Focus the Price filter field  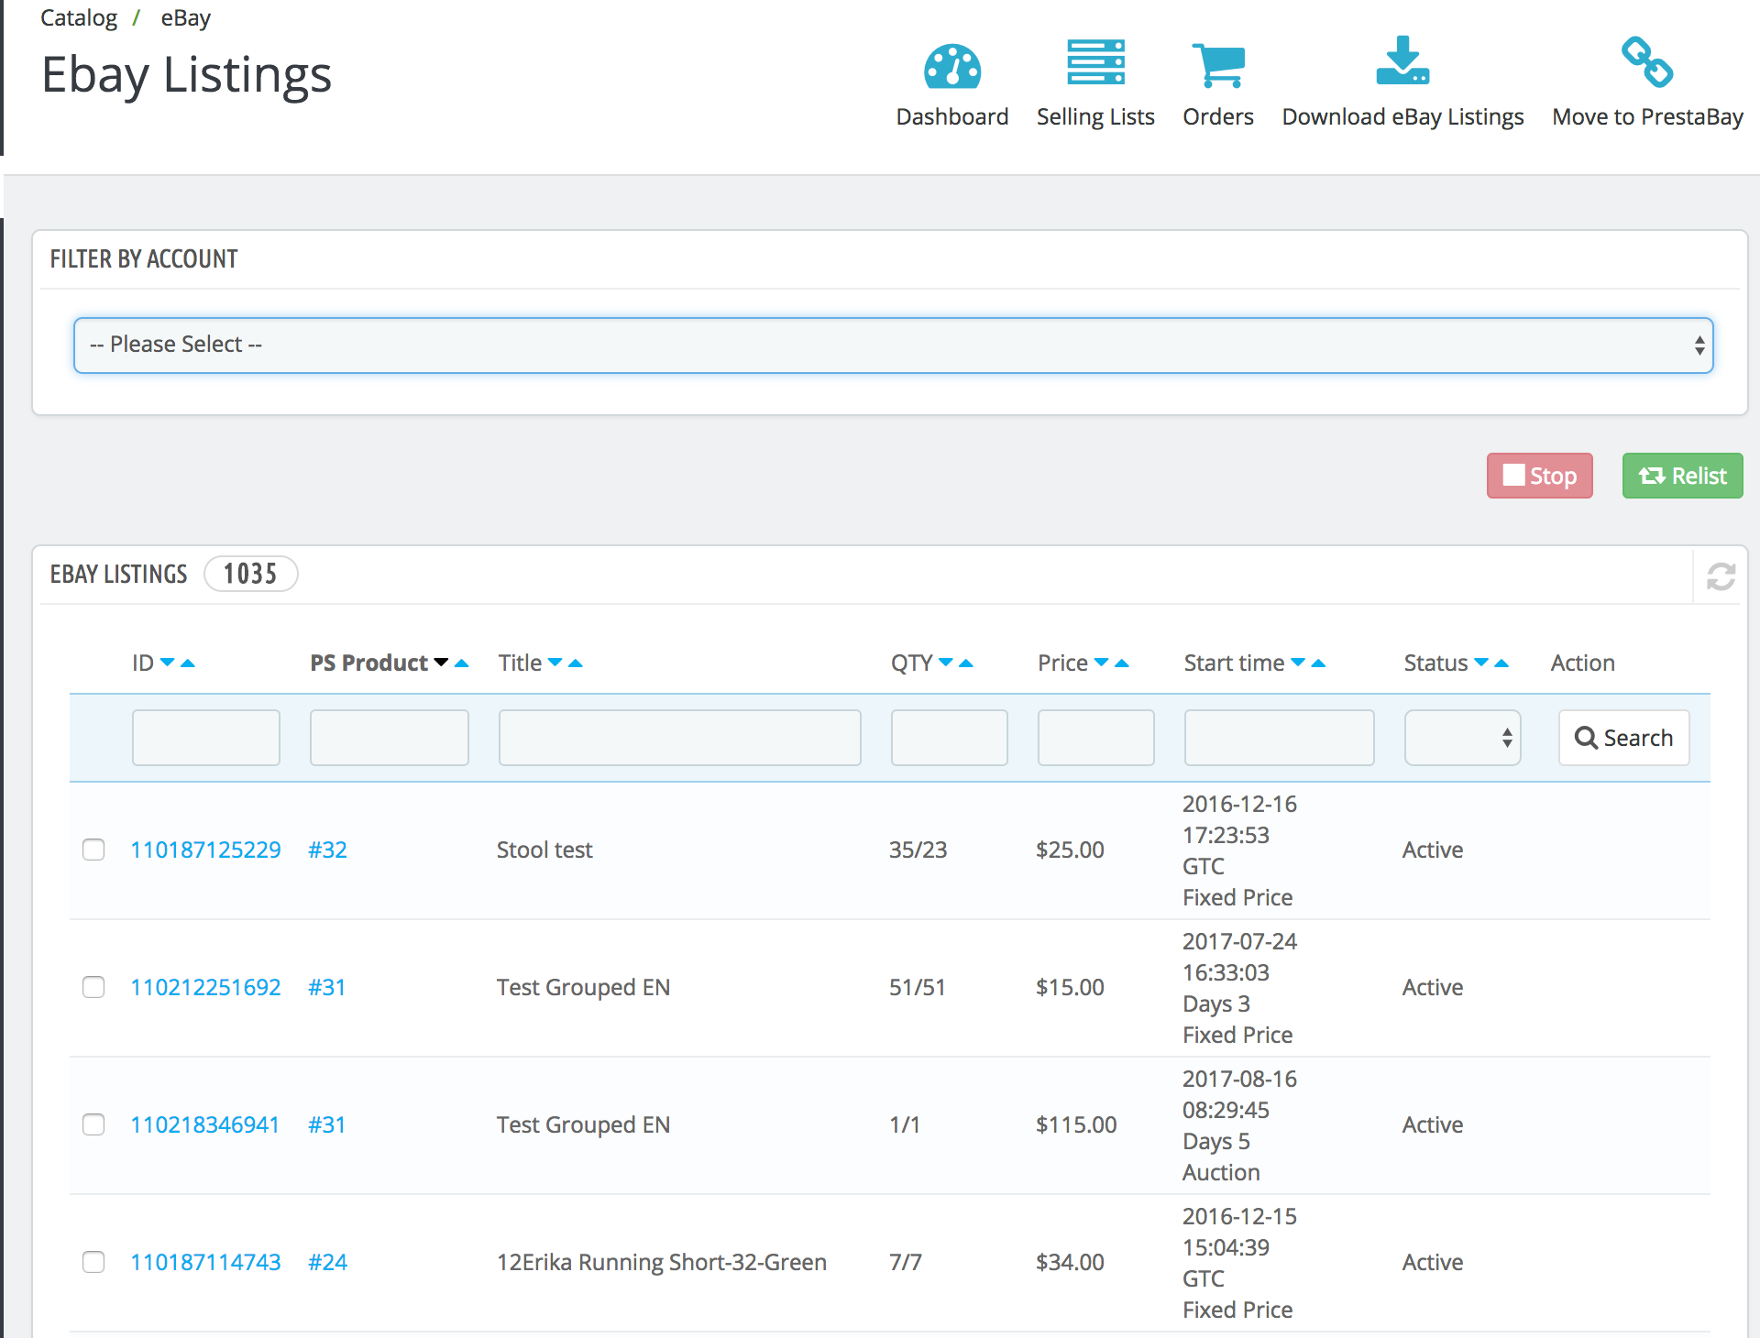(x=1096, y=738)
